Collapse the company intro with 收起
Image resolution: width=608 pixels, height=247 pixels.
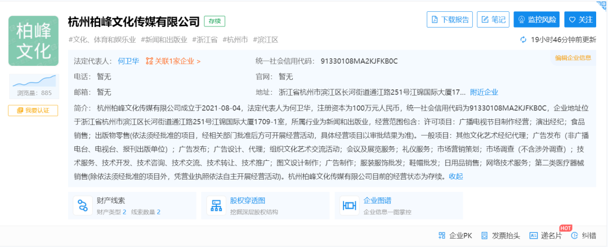pos(455,176)
